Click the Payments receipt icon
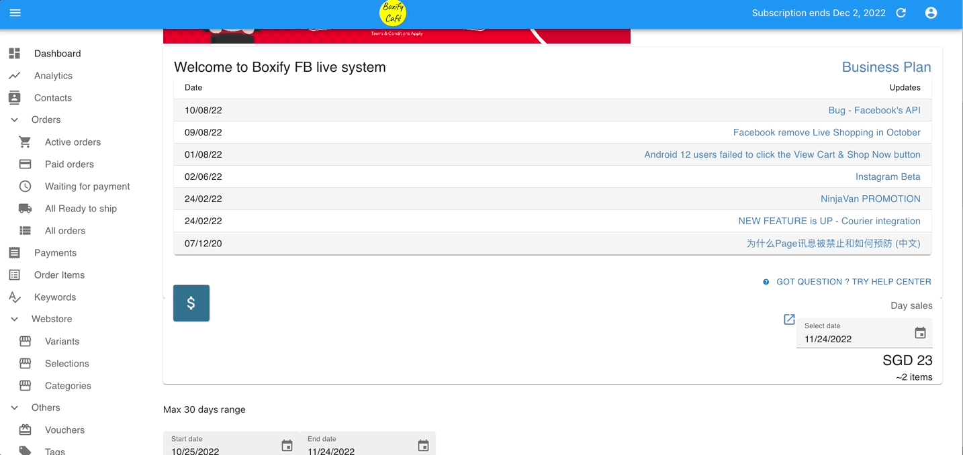Viewport: 963px width, 455px height. 15,253
